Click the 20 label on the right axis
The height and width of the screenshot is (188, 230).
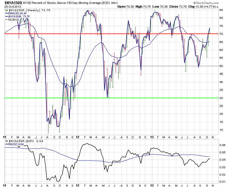click(x=221, y=114)
